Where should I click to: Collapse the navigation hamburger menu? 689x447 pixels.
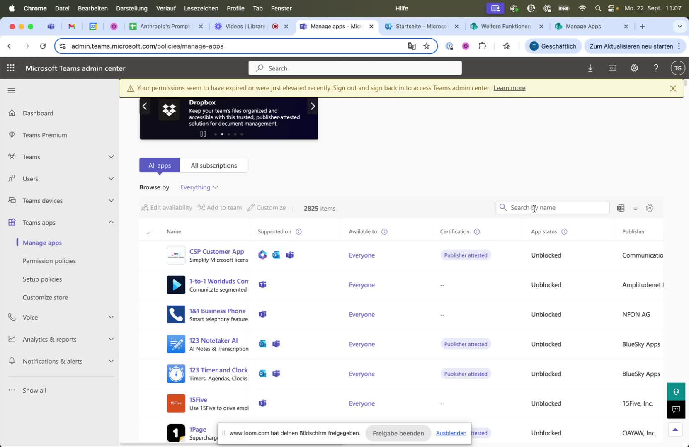pos(12,90)
